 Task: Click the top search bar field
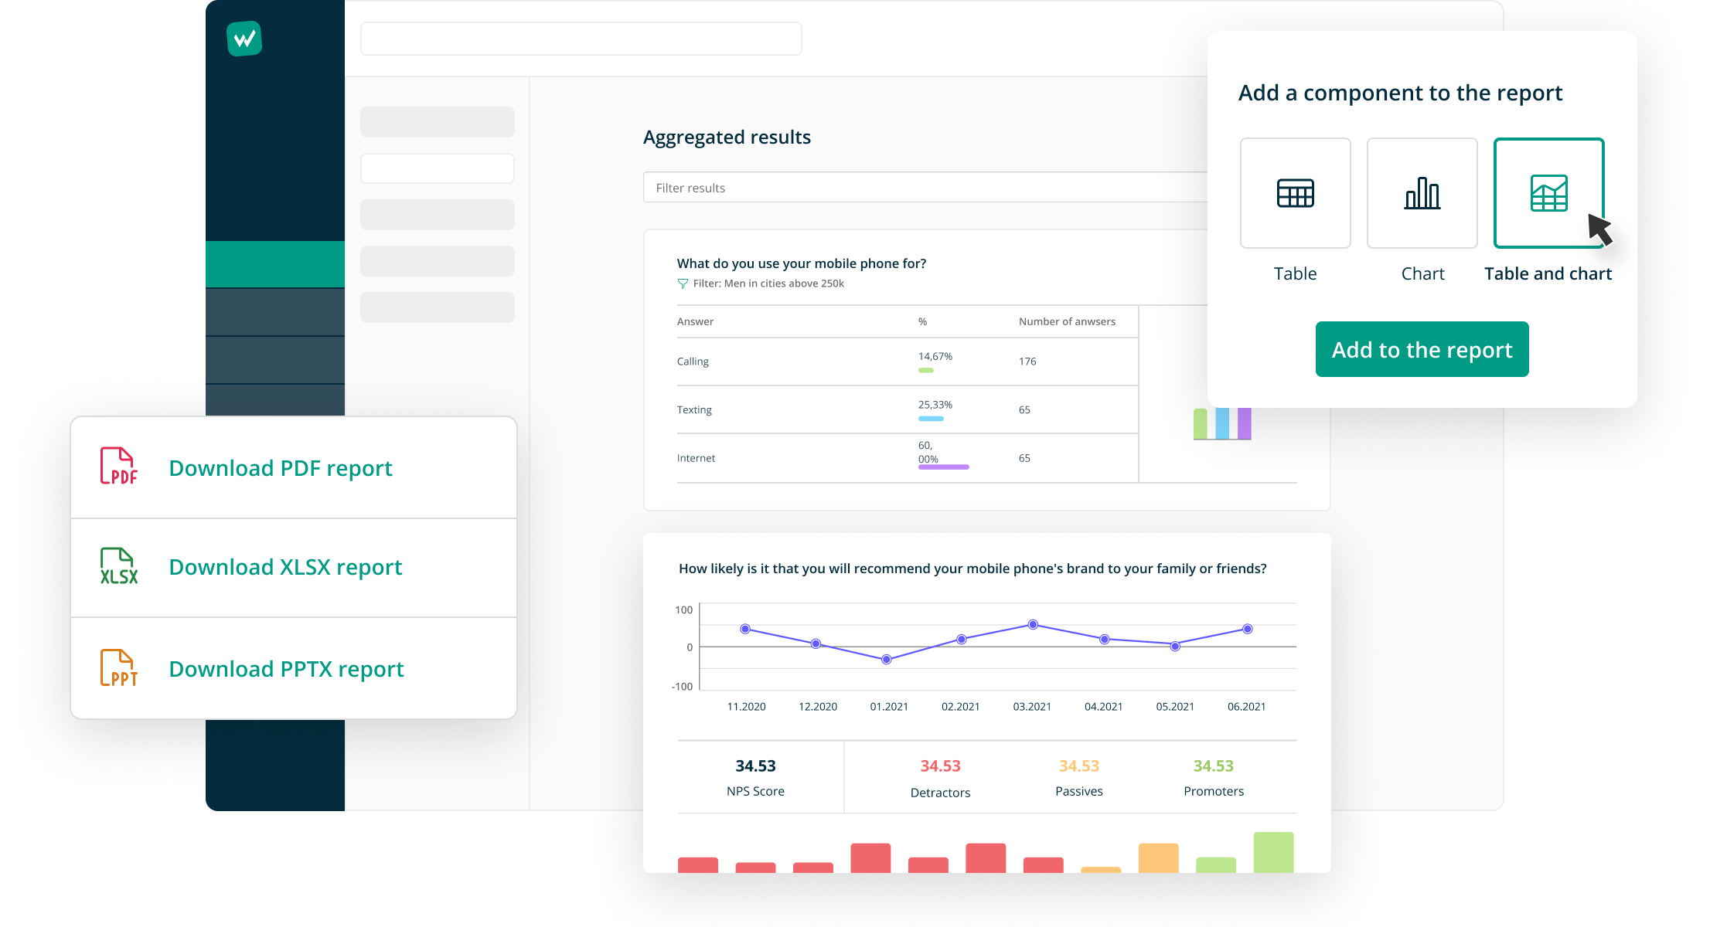(581, 39)
